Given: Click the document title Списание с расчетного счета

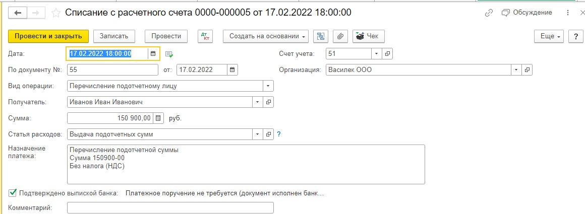Looking at the screenshot, I should (x=208, y=13).
